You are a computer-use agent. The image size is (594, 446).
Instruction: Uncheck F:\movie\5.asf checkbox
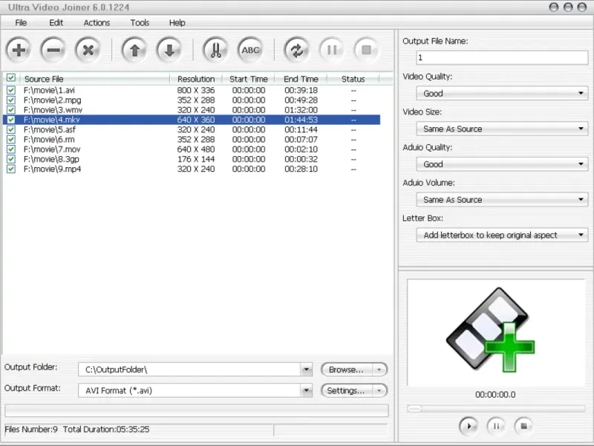(11, 129)
